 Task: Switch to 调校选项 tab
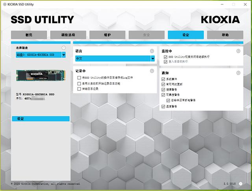(68, 35)
